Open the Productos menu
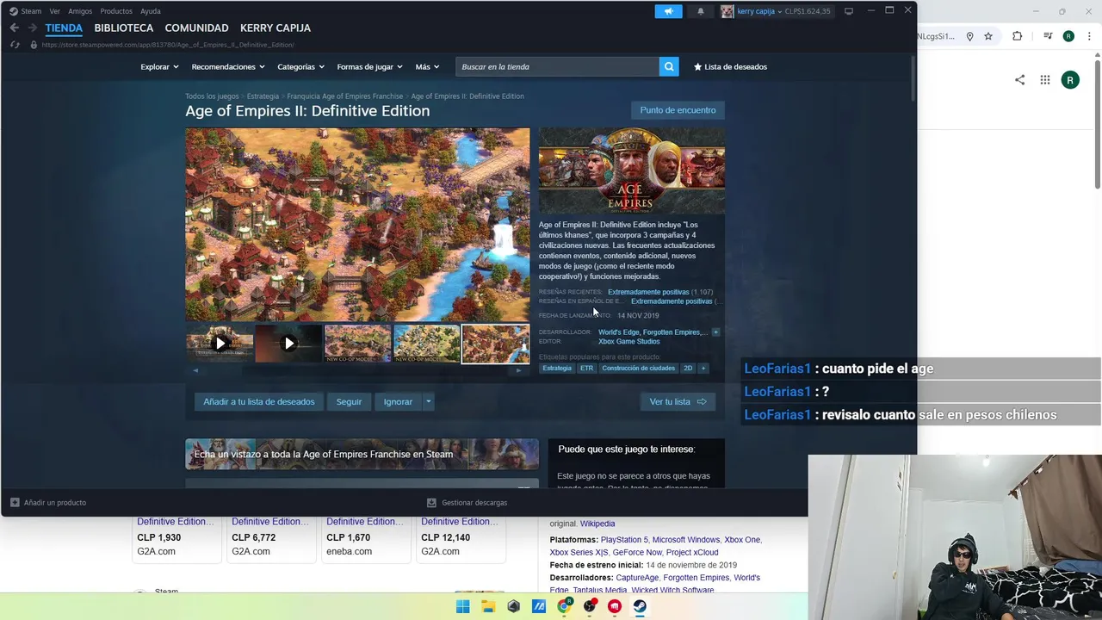The height and width of the screenshot is (620, 1102). (116, 11)
